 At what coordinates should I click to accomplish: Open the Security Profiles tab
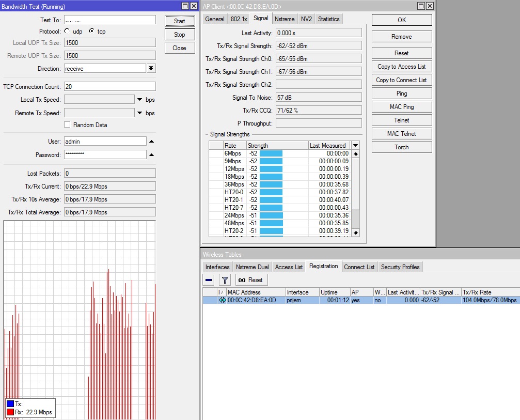click(x=400, y=267)
